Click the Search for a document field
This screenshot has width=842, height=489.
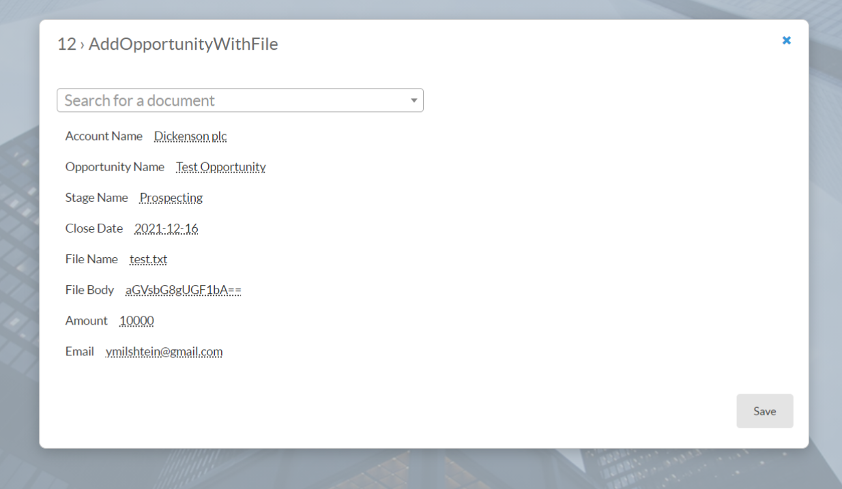232,100
